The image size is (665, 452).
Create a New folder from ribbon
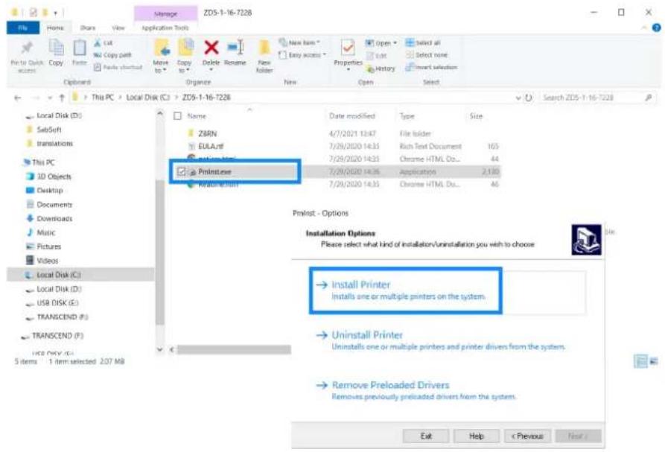264,56
